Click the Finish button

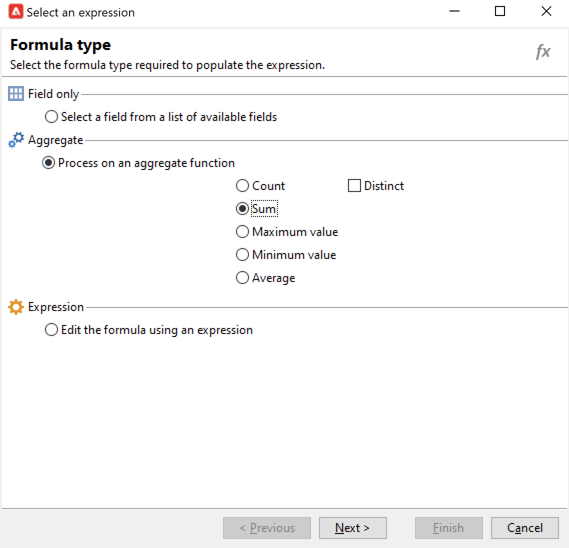(x=448, y=528)
